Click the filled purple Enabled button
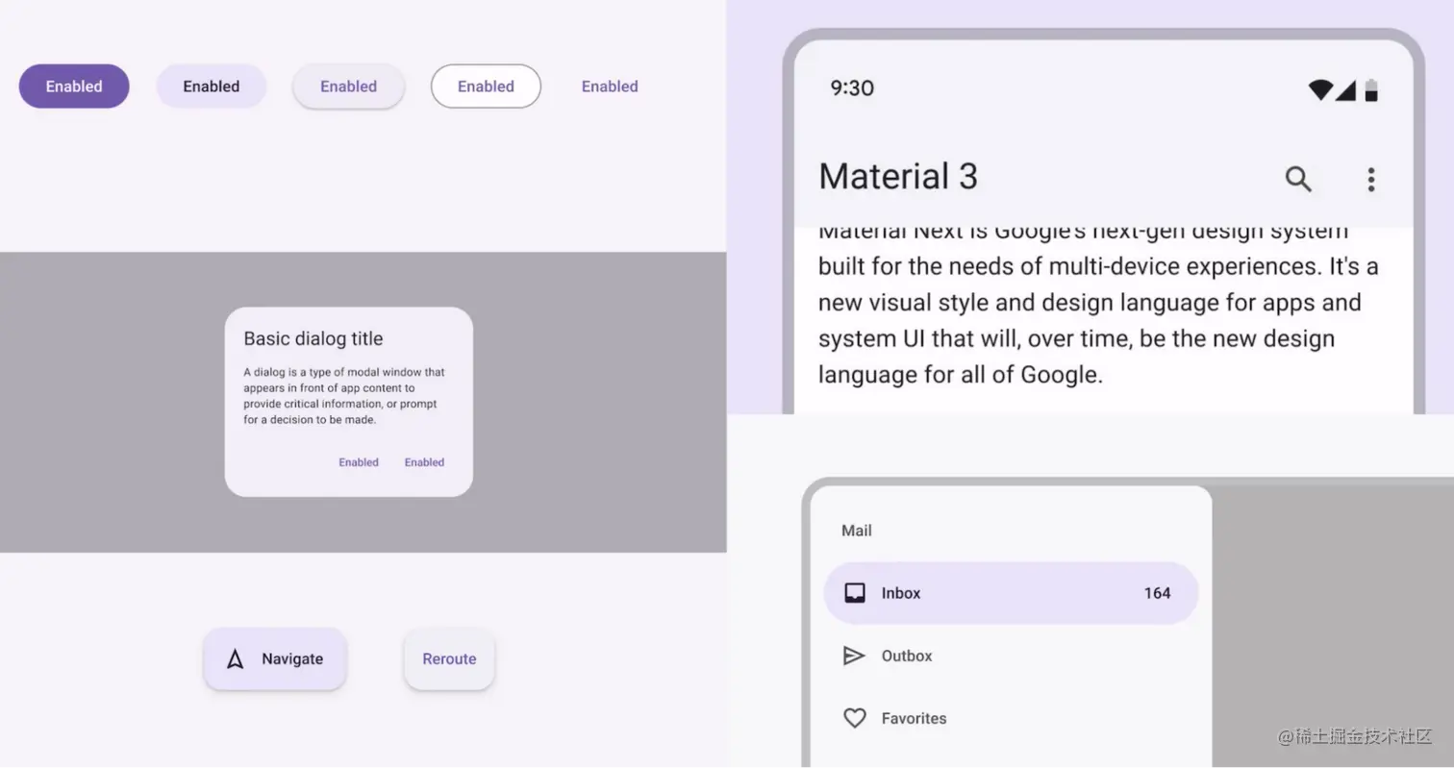 [74, 87]
